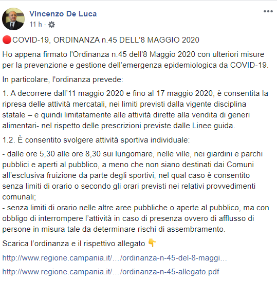Click the word 'assembramento' ending the last paragraph
The image size is (277, 282).
pos(195,229)
